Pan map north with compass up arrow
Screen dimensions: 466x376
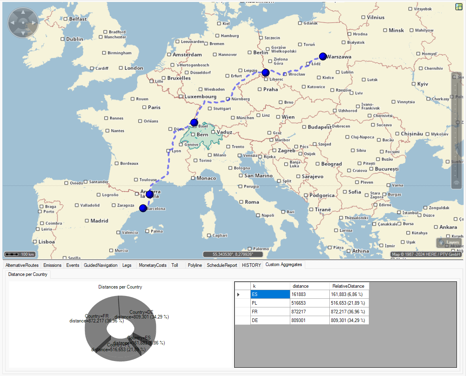point(23,12)
